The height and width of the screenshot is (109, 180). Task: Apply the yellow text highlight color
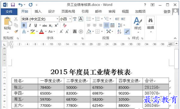(33, 32)
